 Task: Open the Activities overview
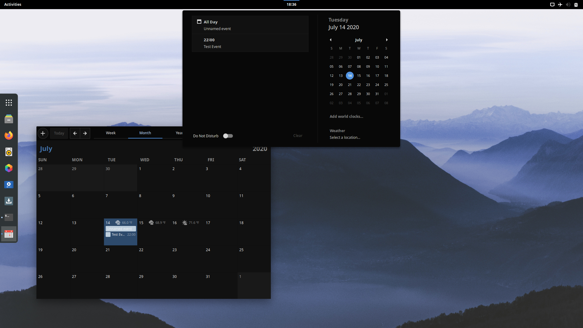[13, 5]
